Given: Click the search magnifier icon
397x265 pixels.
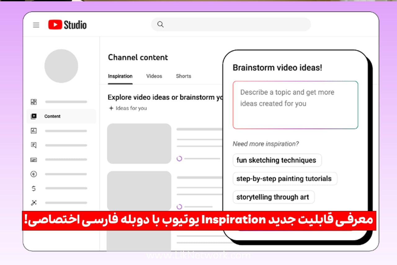Looking at the screenshot, I should (160, 24).
